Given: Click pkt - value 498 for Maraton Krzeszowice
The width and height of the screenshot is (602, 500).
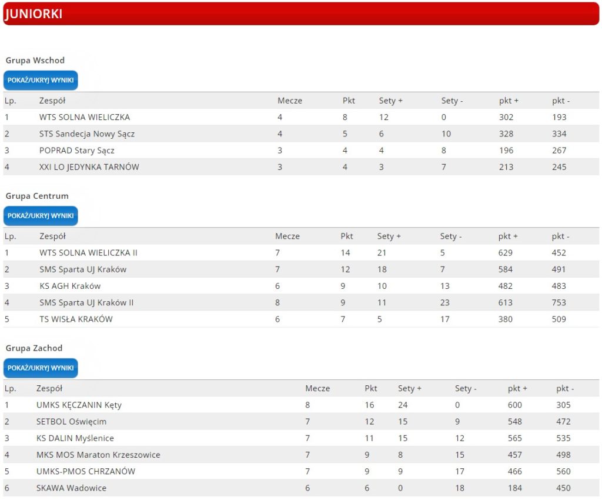Looking at the screenshot, I should click(x=563, y=455).
